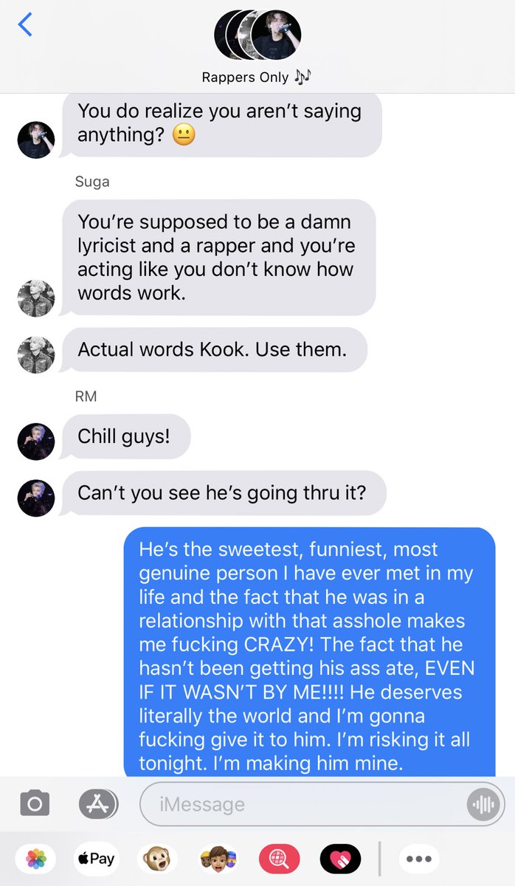Open the Digital Touch heart icon
The width and height of the screenshot is (515, 886).
340,859
